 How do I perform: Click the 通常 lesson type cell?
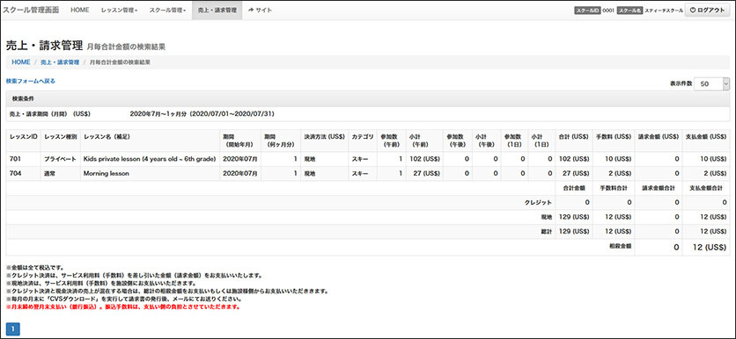pos(60,174)
